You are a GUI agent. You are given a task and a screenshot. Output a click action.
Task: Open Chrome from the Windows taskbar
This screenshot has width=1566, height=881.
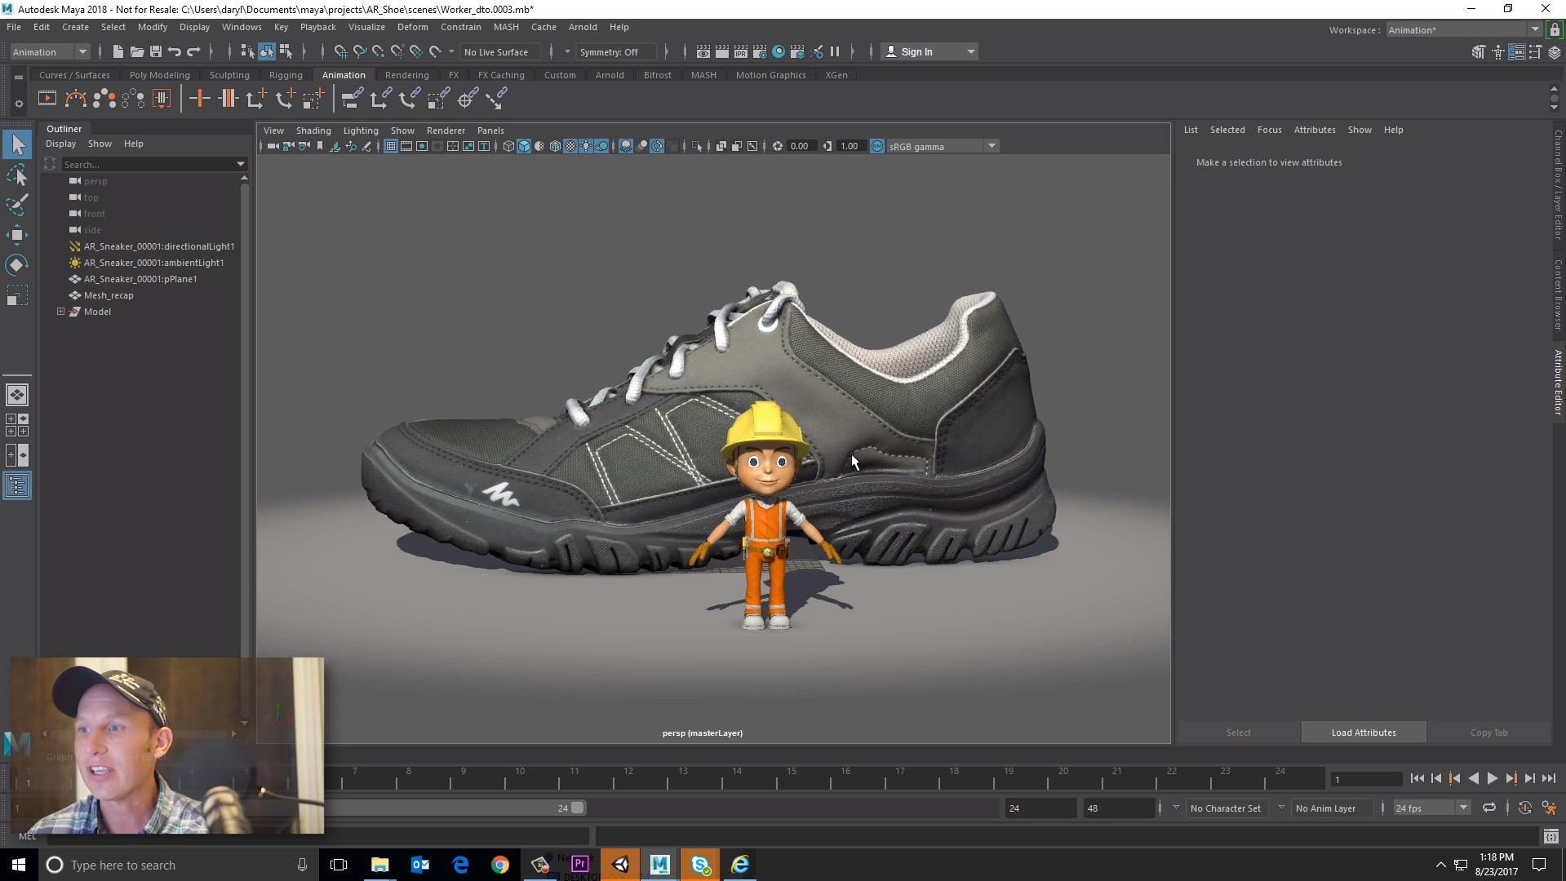pos(499,865)
